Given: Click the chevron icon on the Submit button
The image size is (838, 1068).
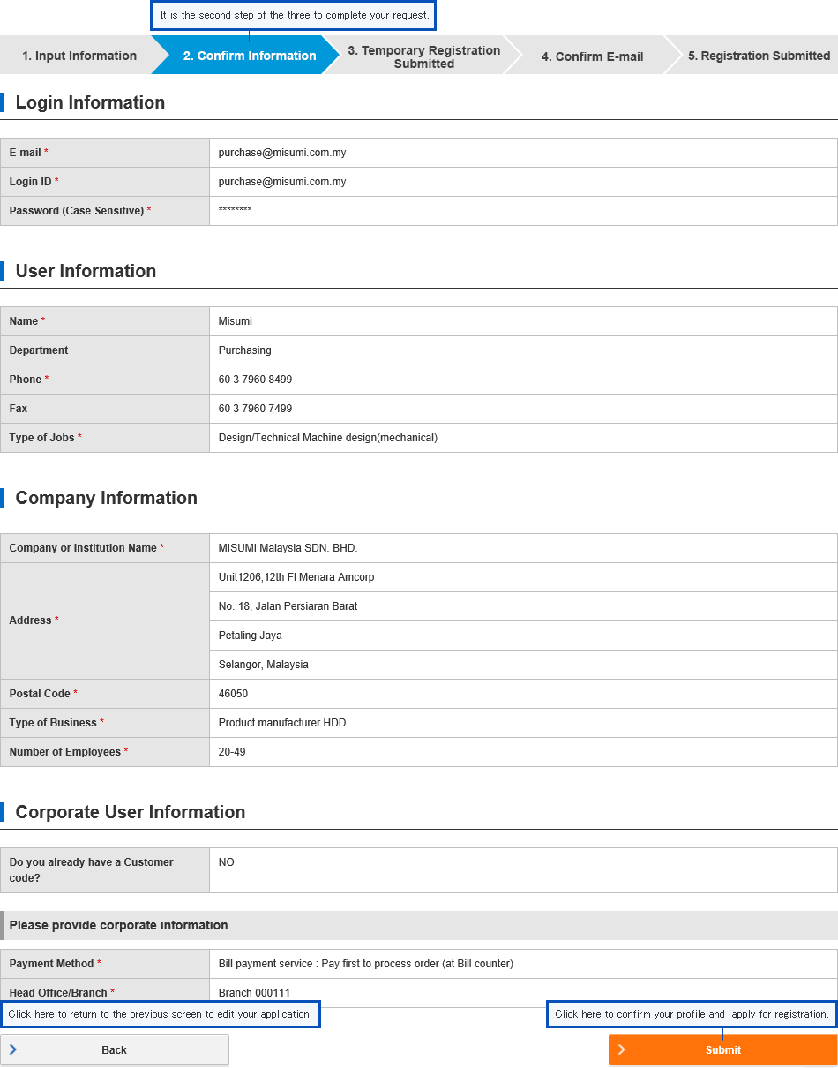Looking at the screenshot, I should click(x=622, y=1049).
